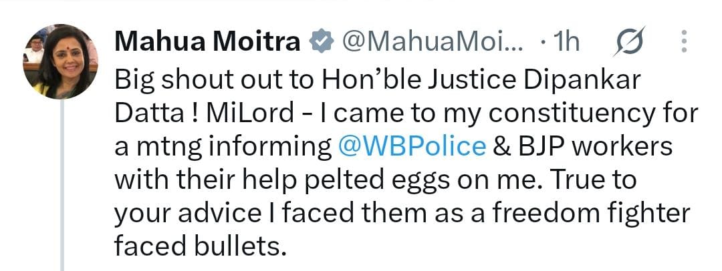Open the three-dot more options menu
Image resolution: width=722 pixels, height=271 pixels.
coord(685,41)
